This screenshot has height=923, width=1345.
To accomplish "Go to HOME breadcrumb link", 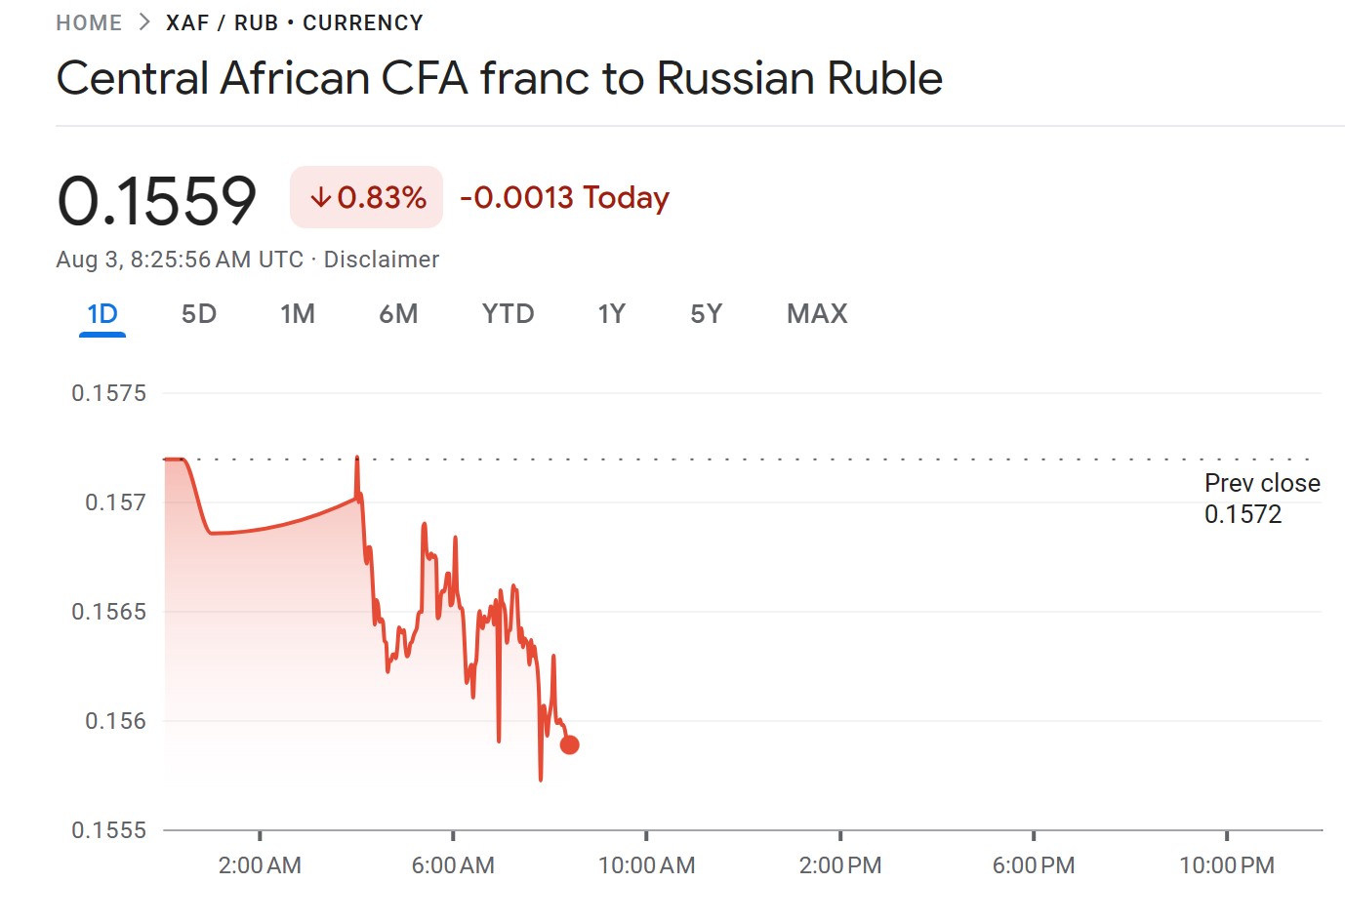I will 89,22.
